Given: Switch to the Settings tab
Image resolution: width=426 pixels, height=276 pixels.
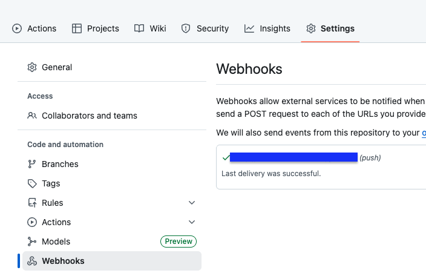Looking at the screenshot, I should coord(330,28).
